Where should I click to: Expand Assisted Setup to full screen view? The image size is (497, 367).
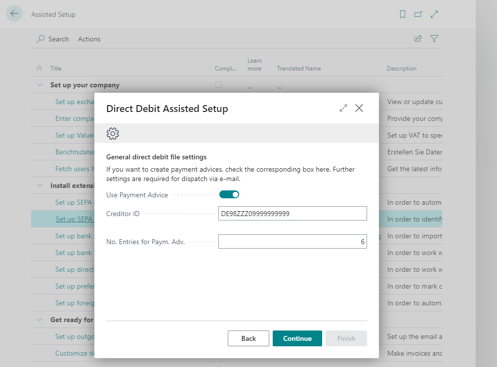(434, 14)
